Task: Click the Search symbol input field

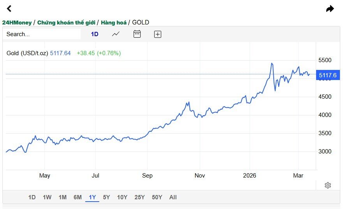Action: (x=42, y=34)
